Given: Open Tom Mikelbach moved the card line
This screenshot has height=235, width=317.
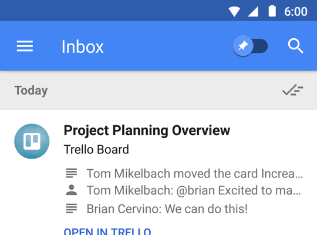Looking at the screenshot, I should [194, 174].
